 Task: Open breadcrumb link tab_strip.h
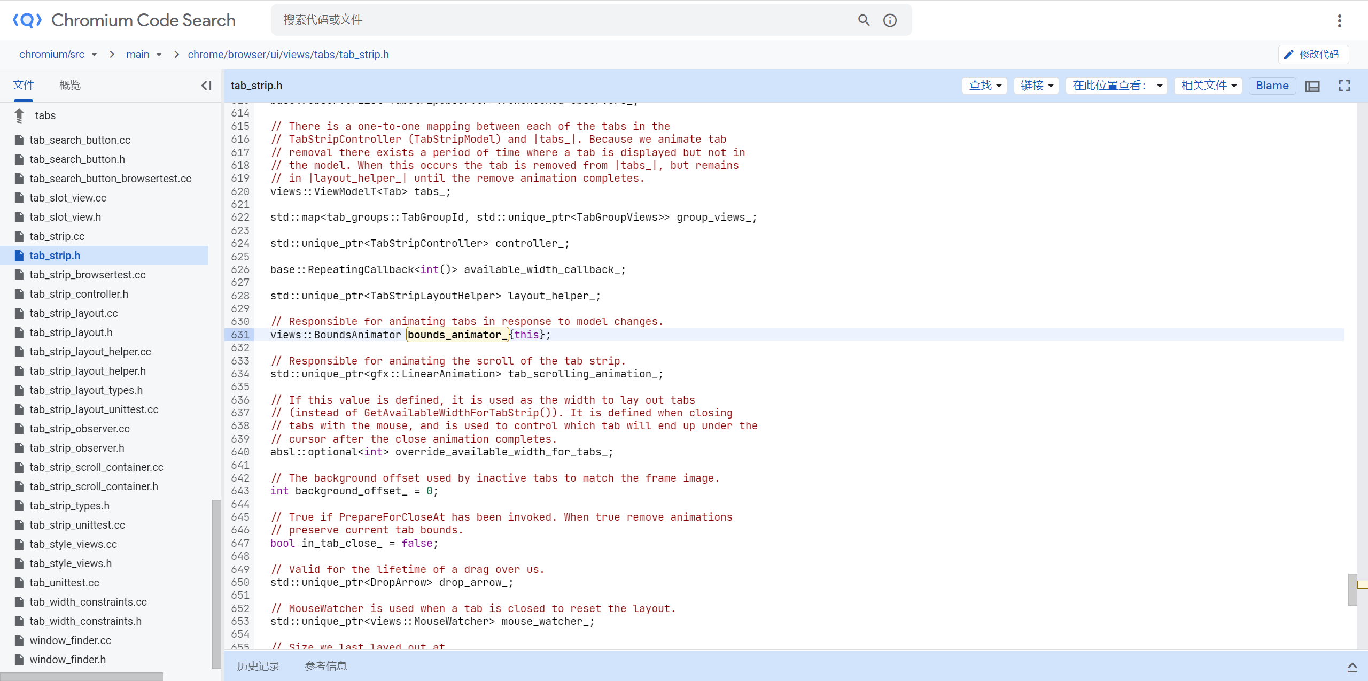point(364,55)
